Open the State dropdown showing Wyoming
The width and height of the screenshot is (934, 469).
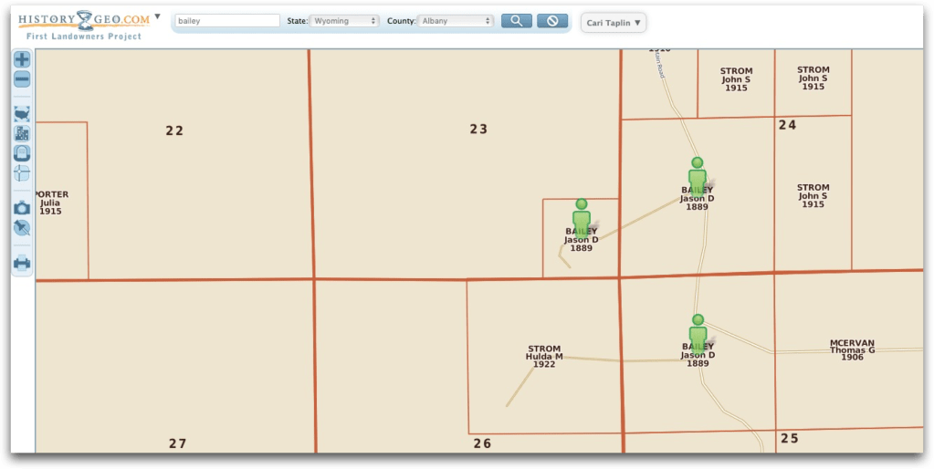point(344,21)
